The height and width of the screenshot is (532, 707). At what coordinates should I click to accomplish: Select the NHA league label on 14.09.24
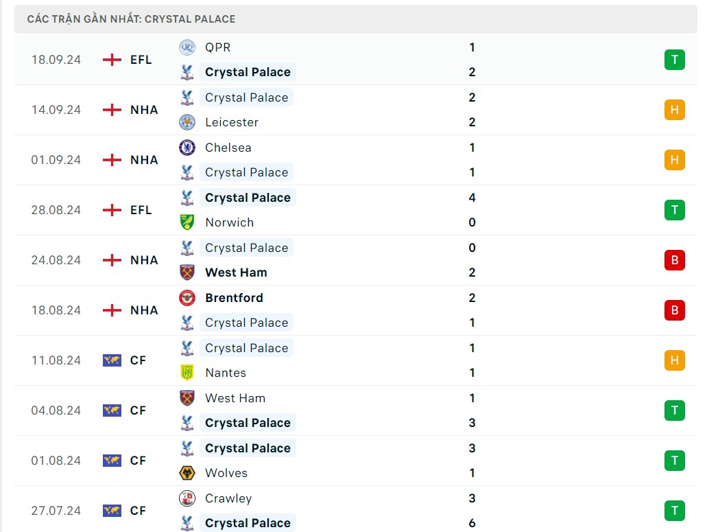point(144,110)
